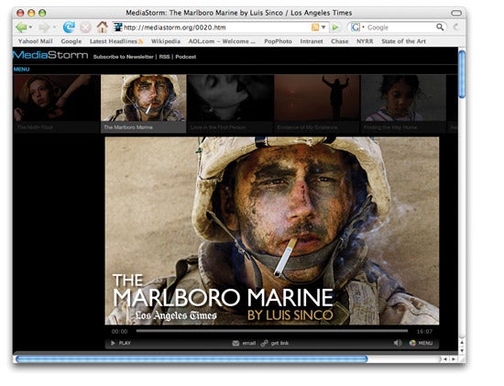Viewport: 504px width, 386px height.
Task: Go back with the green Back arrow
Action: [x=21, y=28]
